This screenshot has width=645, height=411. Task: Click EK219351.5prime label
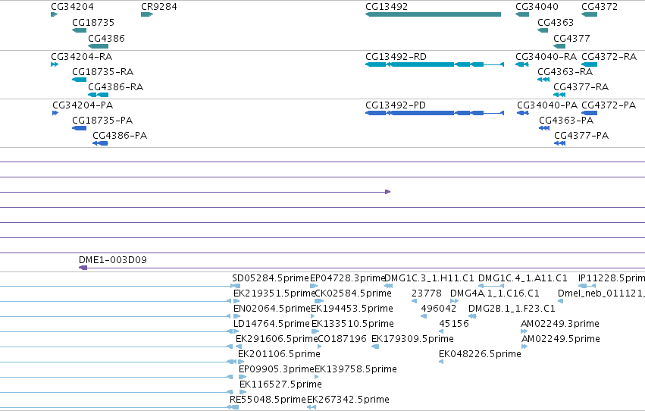point(274,293)
